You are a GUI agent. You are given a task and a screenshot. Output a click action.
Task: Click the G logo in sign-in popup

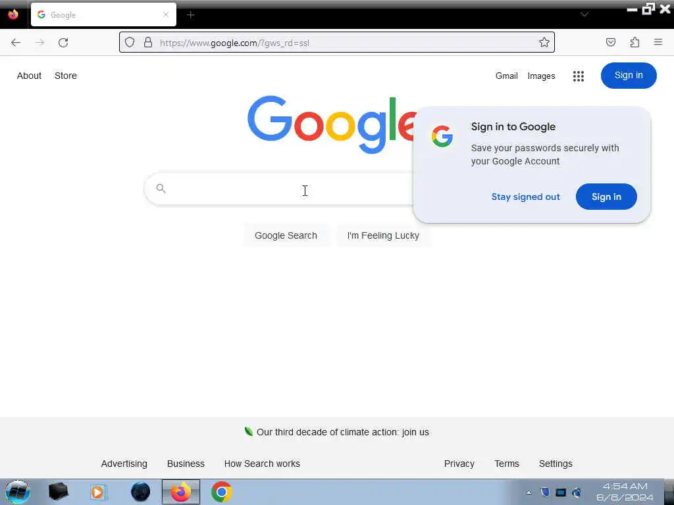[442, 136]
